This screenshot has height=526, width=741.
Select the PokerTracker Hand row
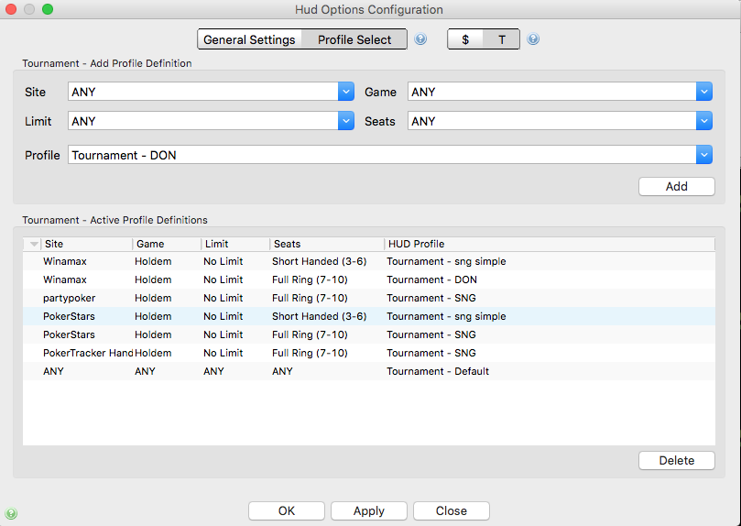368,353
